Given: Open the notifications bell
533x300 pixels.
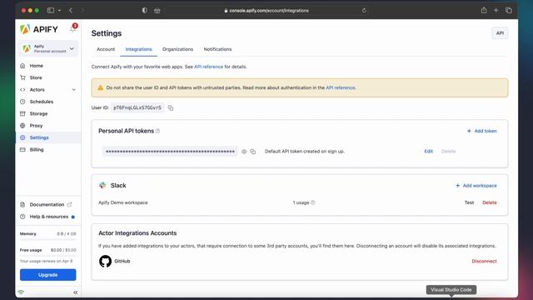Looking at the screenshot, I should 73,28.
